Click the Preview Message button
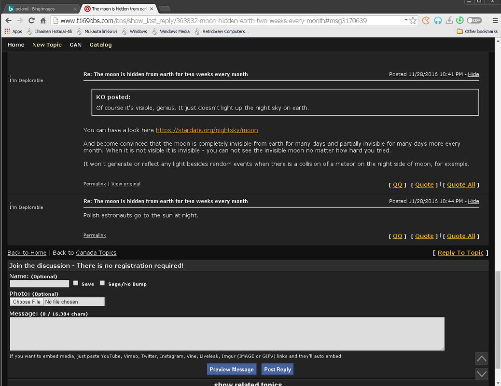This screenshot has width=501, height=386. (232, 370)
